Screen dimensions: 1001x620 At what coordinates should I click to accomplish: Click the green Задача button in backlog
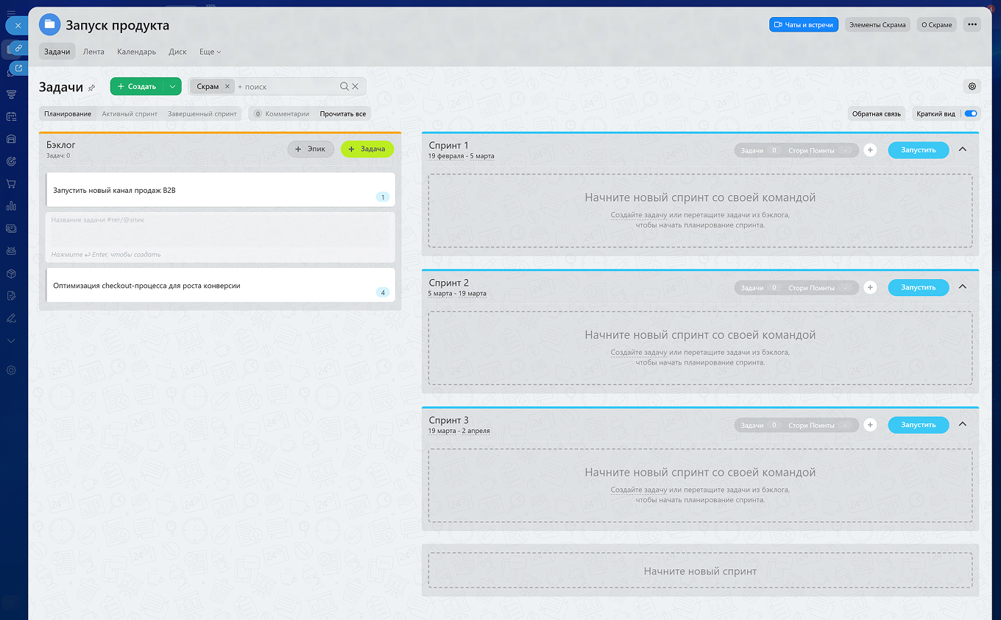[367, 149]
